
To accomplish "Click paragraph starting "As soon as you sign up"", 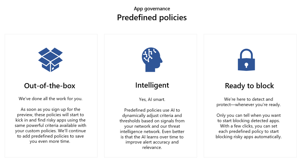I will (50, 125).
